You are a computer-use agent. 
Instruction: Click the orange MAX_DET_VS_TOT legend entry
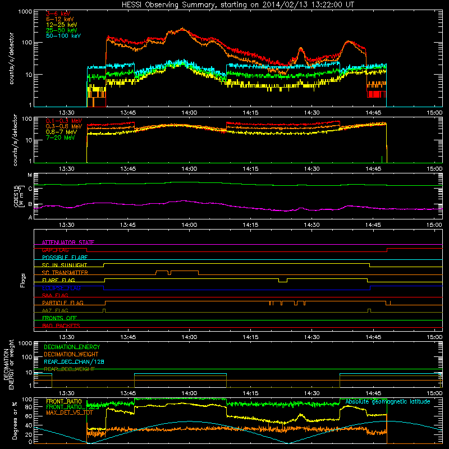(70, 413)
